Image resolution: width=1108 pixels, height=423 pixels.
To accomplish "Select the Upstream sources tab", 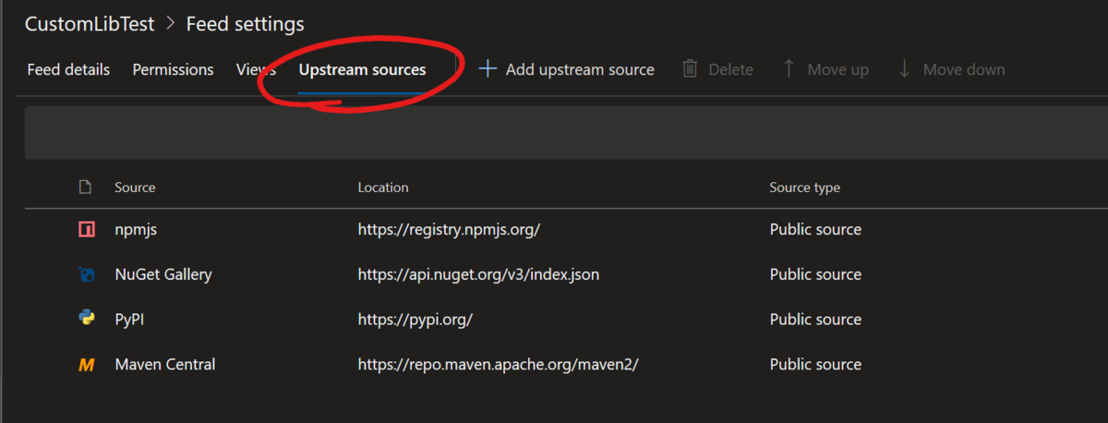I will 362,69.
